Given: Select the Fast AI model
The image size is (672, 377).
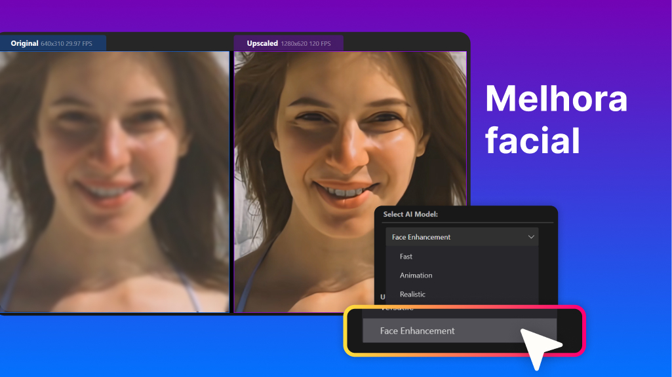Looking at the screenshot, I should [405, 257].
